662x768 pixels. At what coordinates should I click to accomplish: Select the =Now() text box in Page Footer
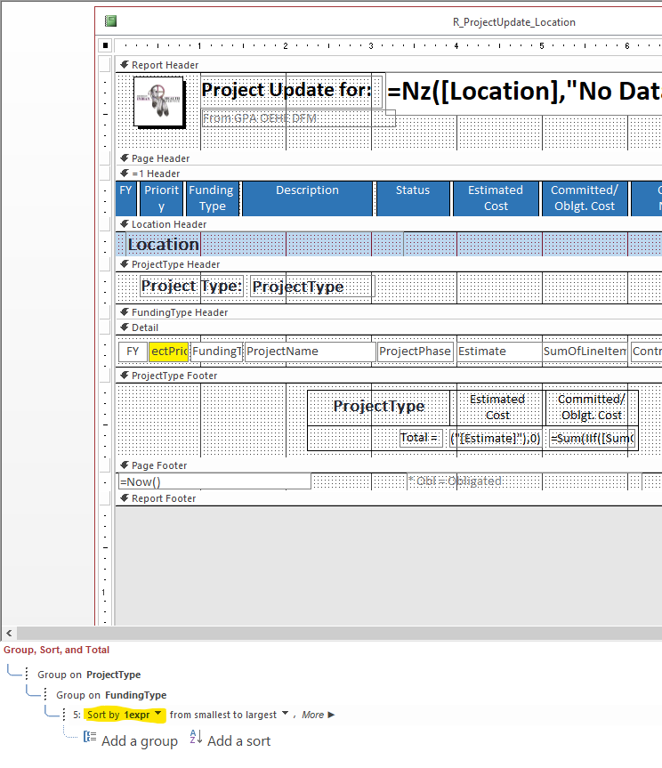(214, 481)
